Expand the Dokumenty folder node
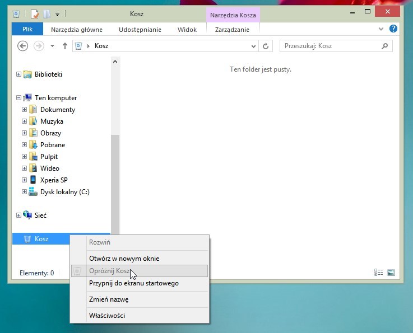Viewport: 413px width, 333px height. click(24, 110)
